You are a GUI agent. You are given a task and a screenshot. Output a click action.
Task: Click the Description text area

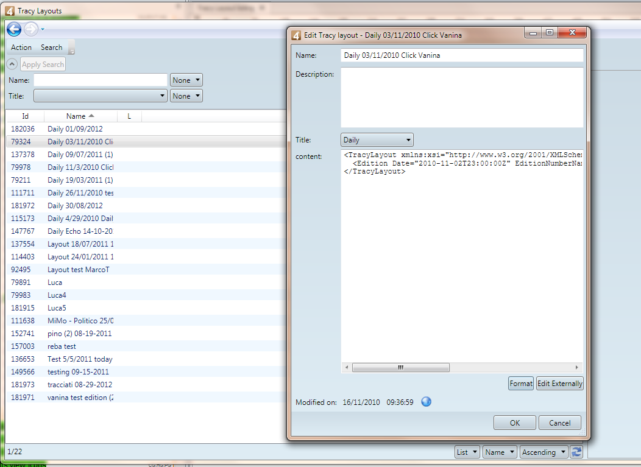(x=462, y=97)
